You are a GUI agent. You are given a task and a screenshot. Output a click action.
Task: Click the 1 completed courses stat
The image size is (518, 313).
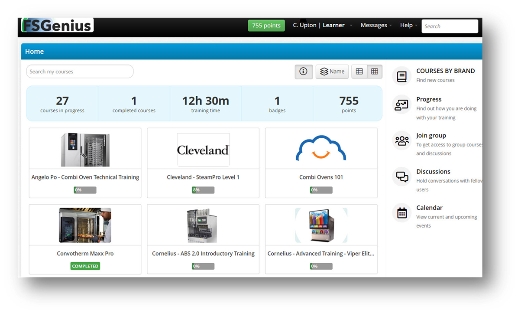(134, 104)
